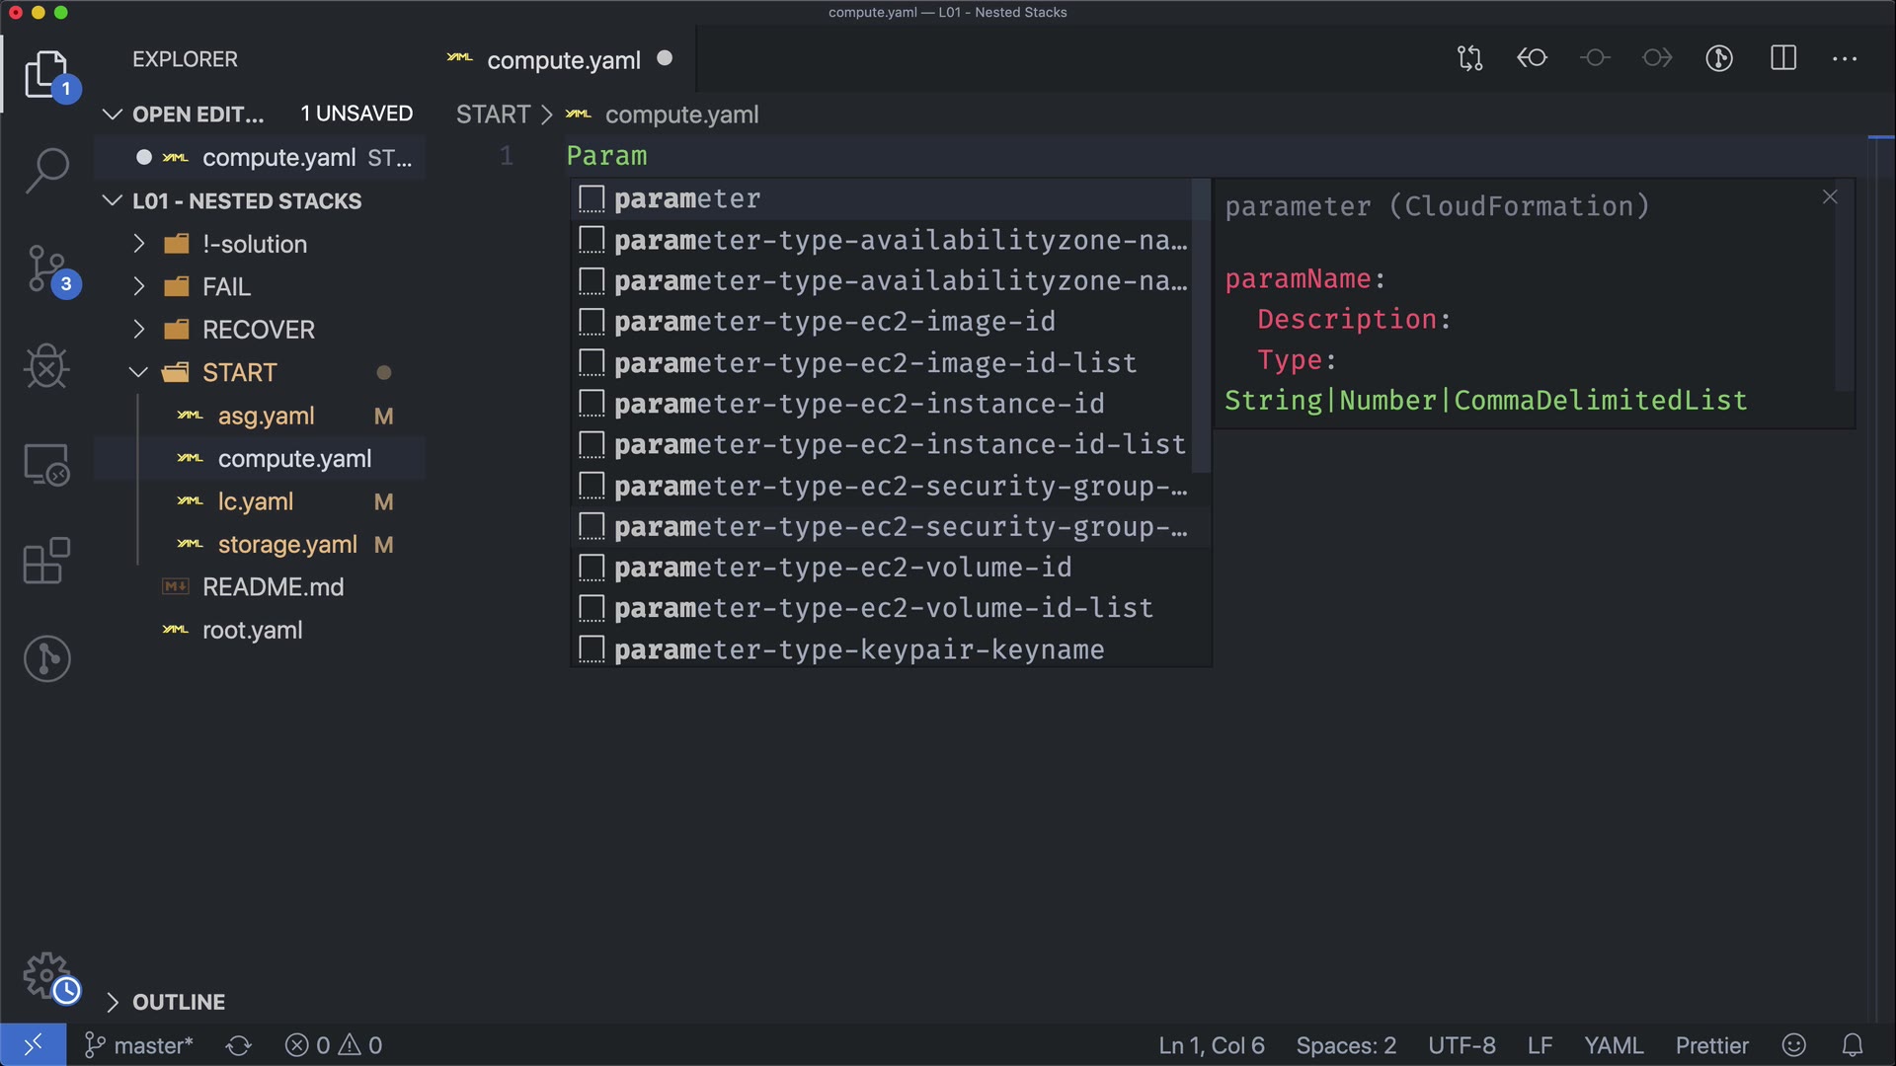The width and height of the screenshot is (1896, 1066).
Task: Expand the !-solution folder
Action: (254, 244)
